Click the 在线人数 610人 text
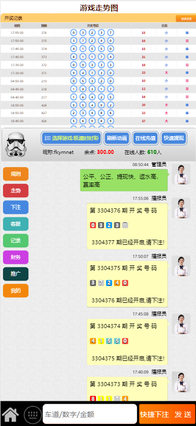 point(143,152)
